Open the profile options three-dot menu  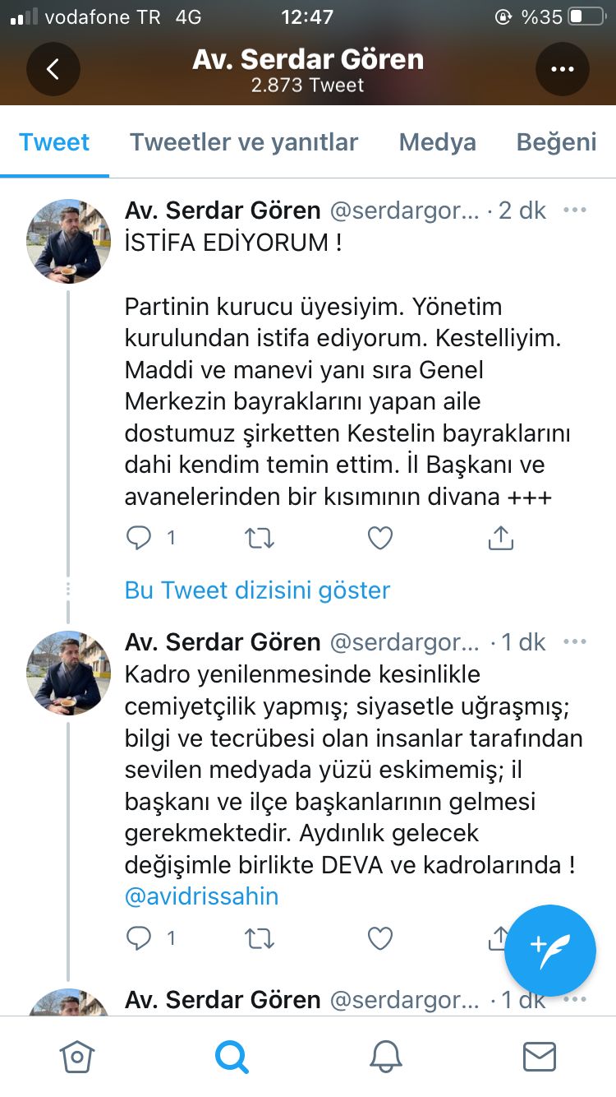pyautogui.click(x=563, y=70)
